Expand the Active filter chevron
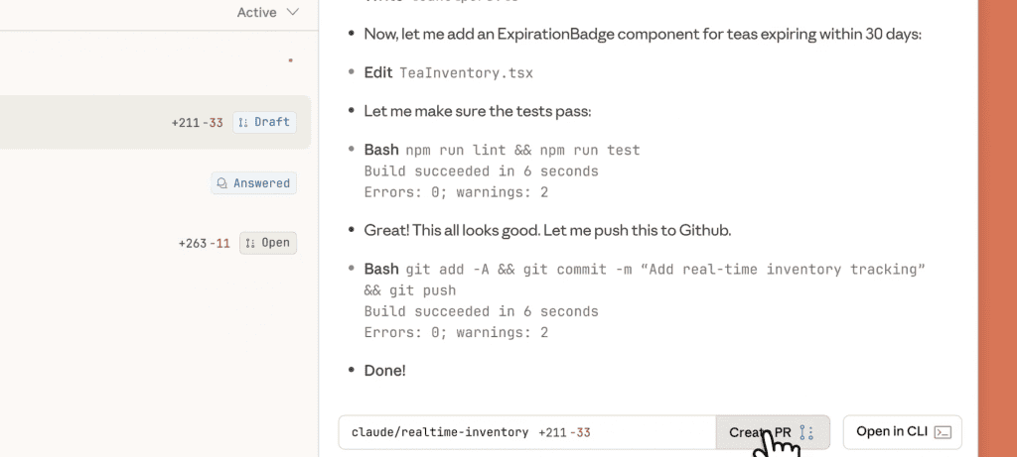1017x457 pixels. coord(292,13)
